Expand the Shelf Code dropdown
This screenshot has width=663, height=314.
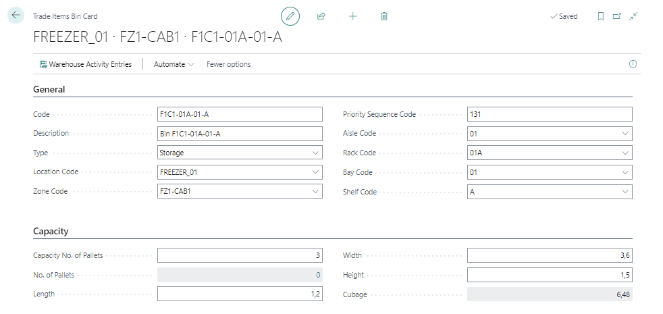tap(625, 192)
